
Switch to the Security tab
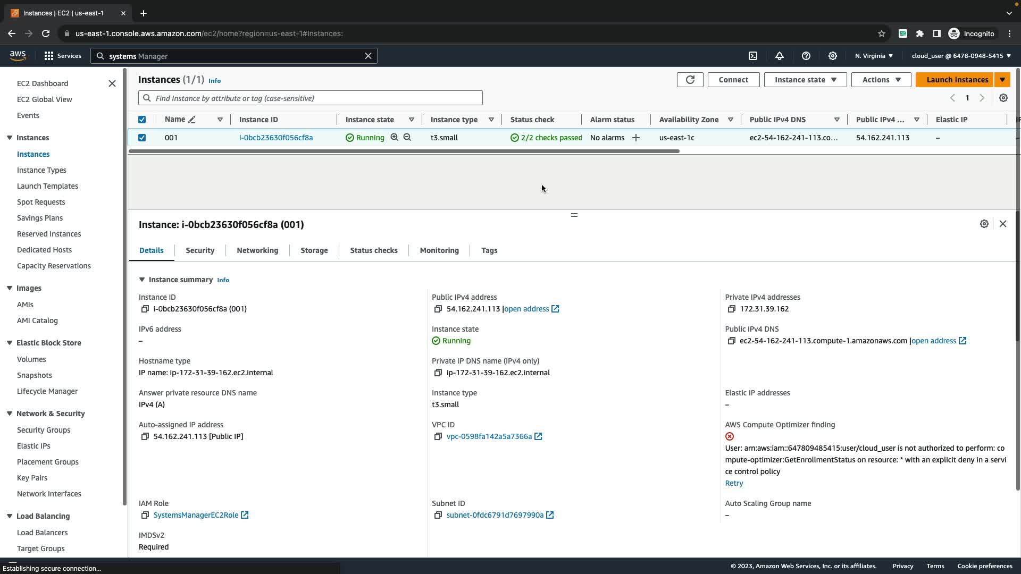(200, 250)
